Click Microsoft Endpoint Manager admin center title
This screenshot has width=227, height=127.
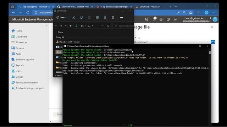coord(33,19)
